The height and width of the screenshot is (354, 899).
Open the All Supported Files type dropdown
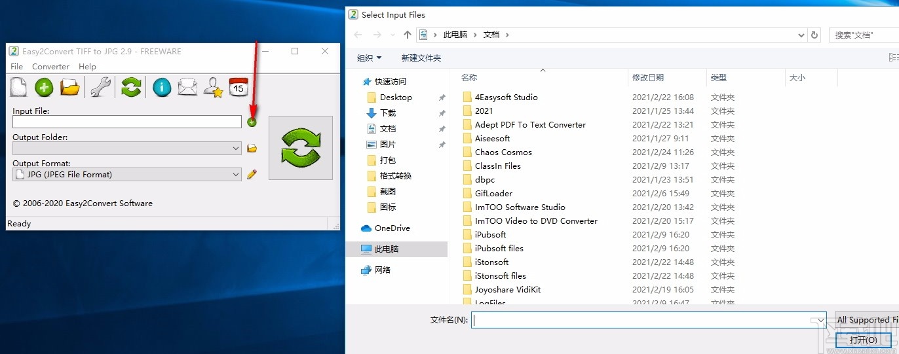pyautogui.click(x=867, y=320)
